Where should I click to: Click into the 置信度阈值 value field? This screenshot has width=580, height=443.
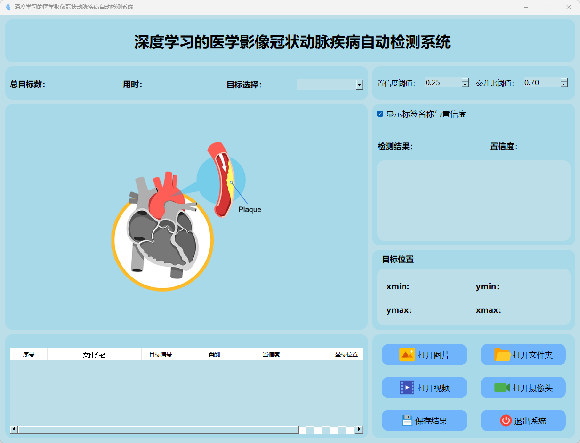tap(442, 83)
